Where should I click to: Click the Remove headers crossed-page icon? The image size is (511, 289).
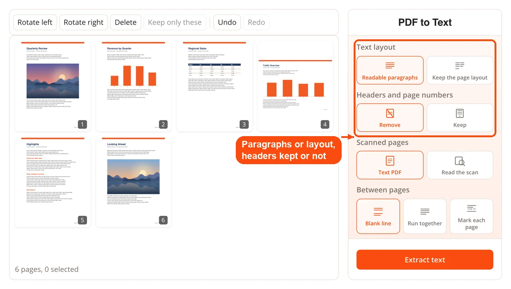pyautogui.click(x=390, y=113)
